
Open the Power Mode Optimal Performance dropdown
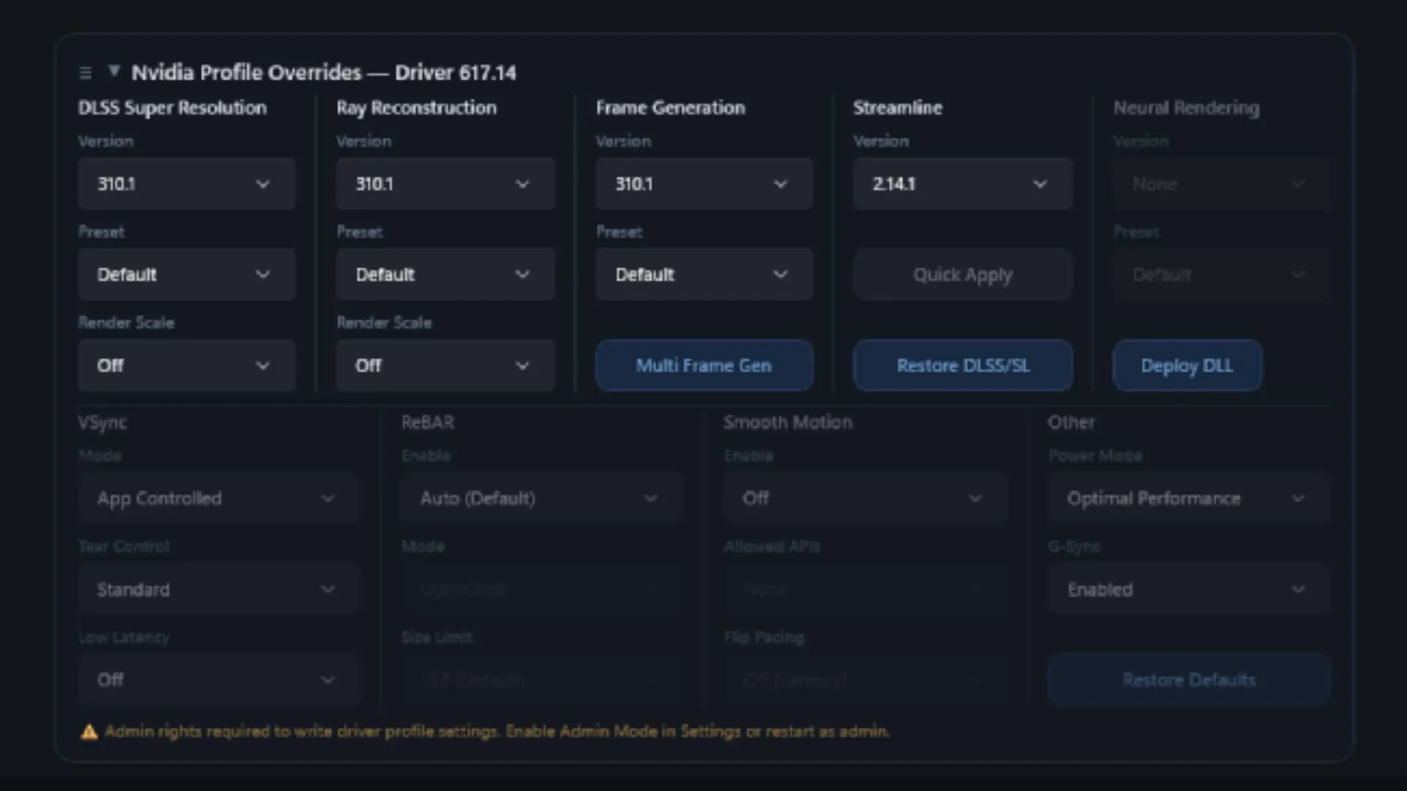click(x=1189, y=499)
